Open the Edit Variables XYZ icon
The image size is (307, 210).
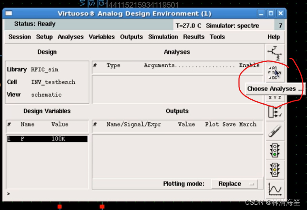275,98
